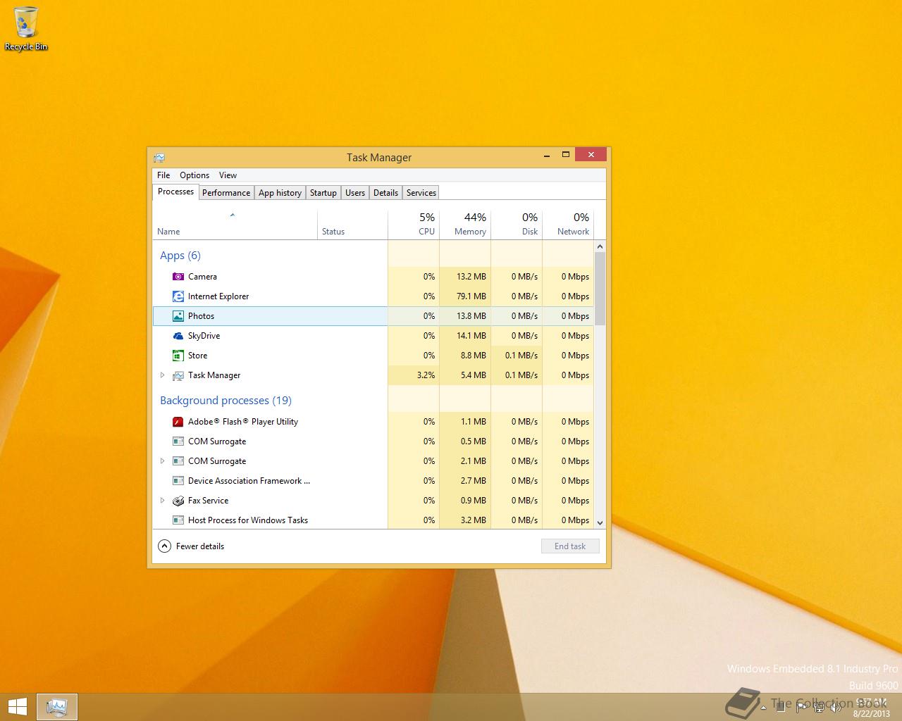Open the Windows Start button

17,706
